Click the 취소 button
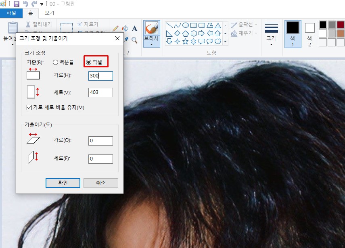This screenshot has height=248, width=345. [x=101, y=183]
